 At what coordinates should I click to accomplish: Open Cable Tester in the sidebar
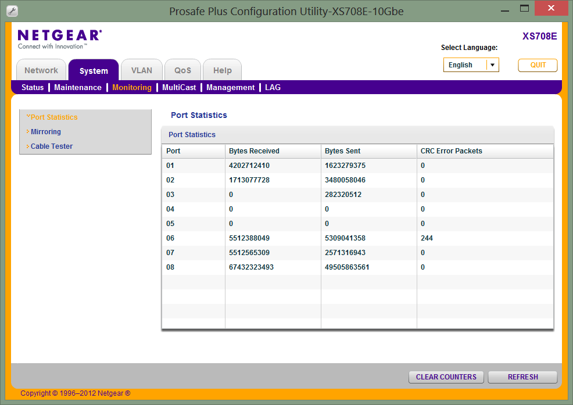point(52,146)
